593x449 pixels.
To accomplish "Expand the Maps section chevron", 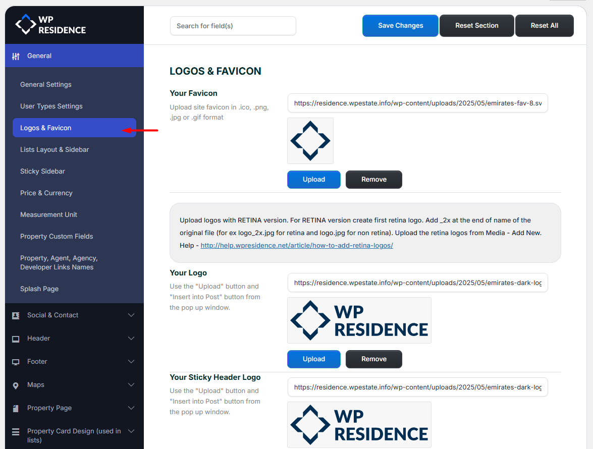I will tap(131, 385).
